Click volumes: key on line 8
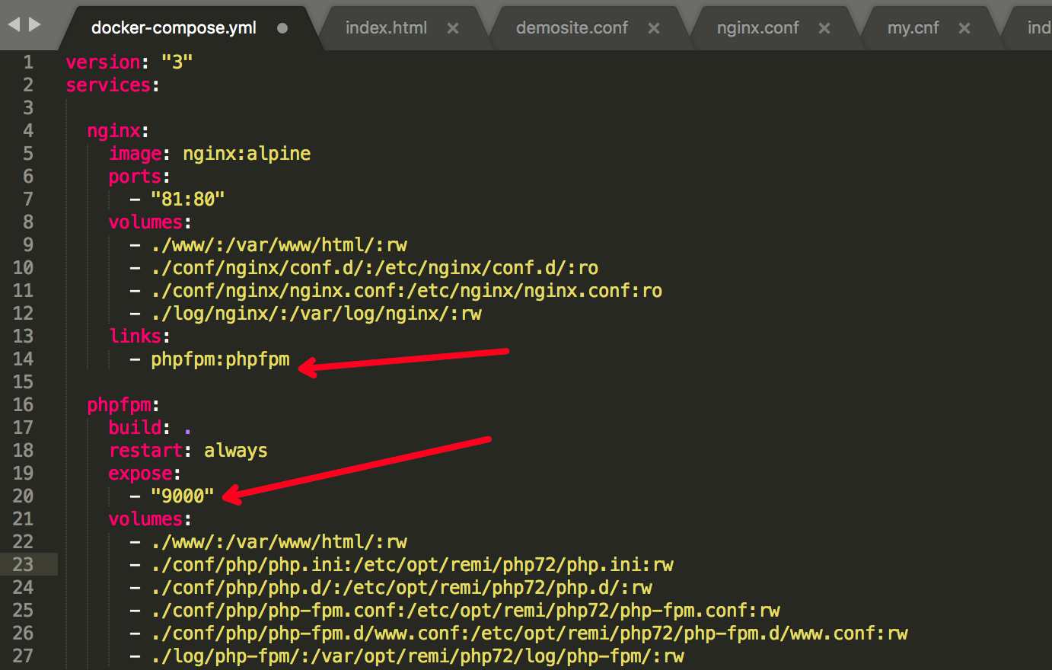Viewport: 1052px width, 670px height. point(150,222)
